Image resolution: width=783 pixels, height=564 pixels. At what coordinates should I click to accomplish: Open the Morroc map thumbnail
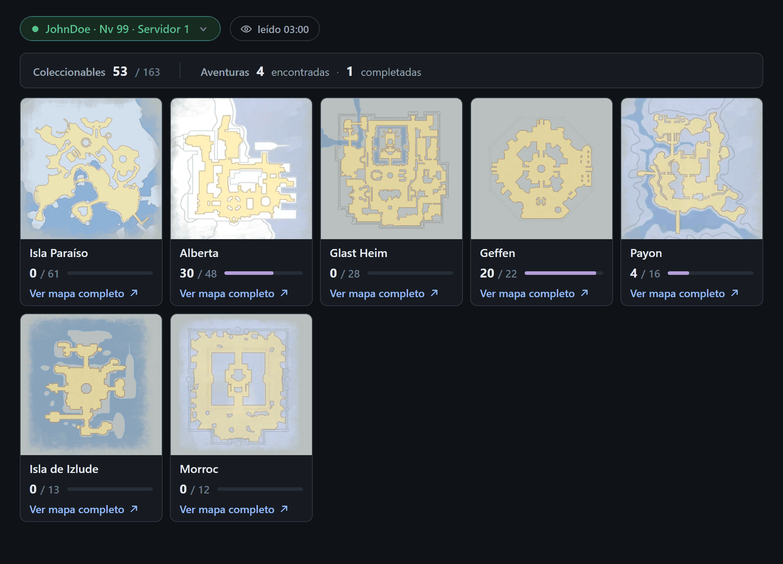[x=241, y=385]
